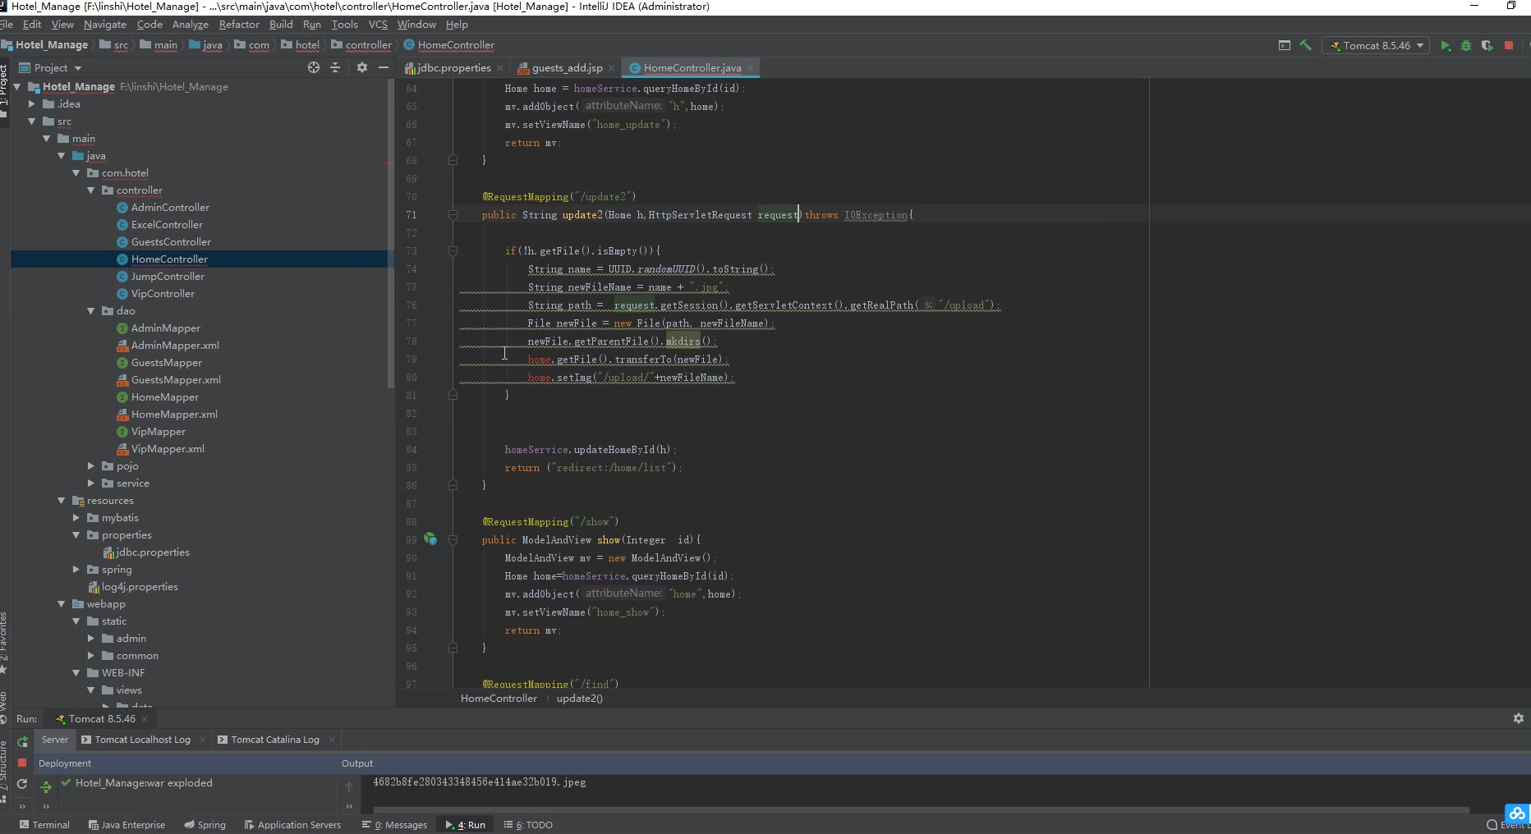Start Debug with the bug icon
The height and width of the screenshot is (834, 1531).
[1466, 46]
